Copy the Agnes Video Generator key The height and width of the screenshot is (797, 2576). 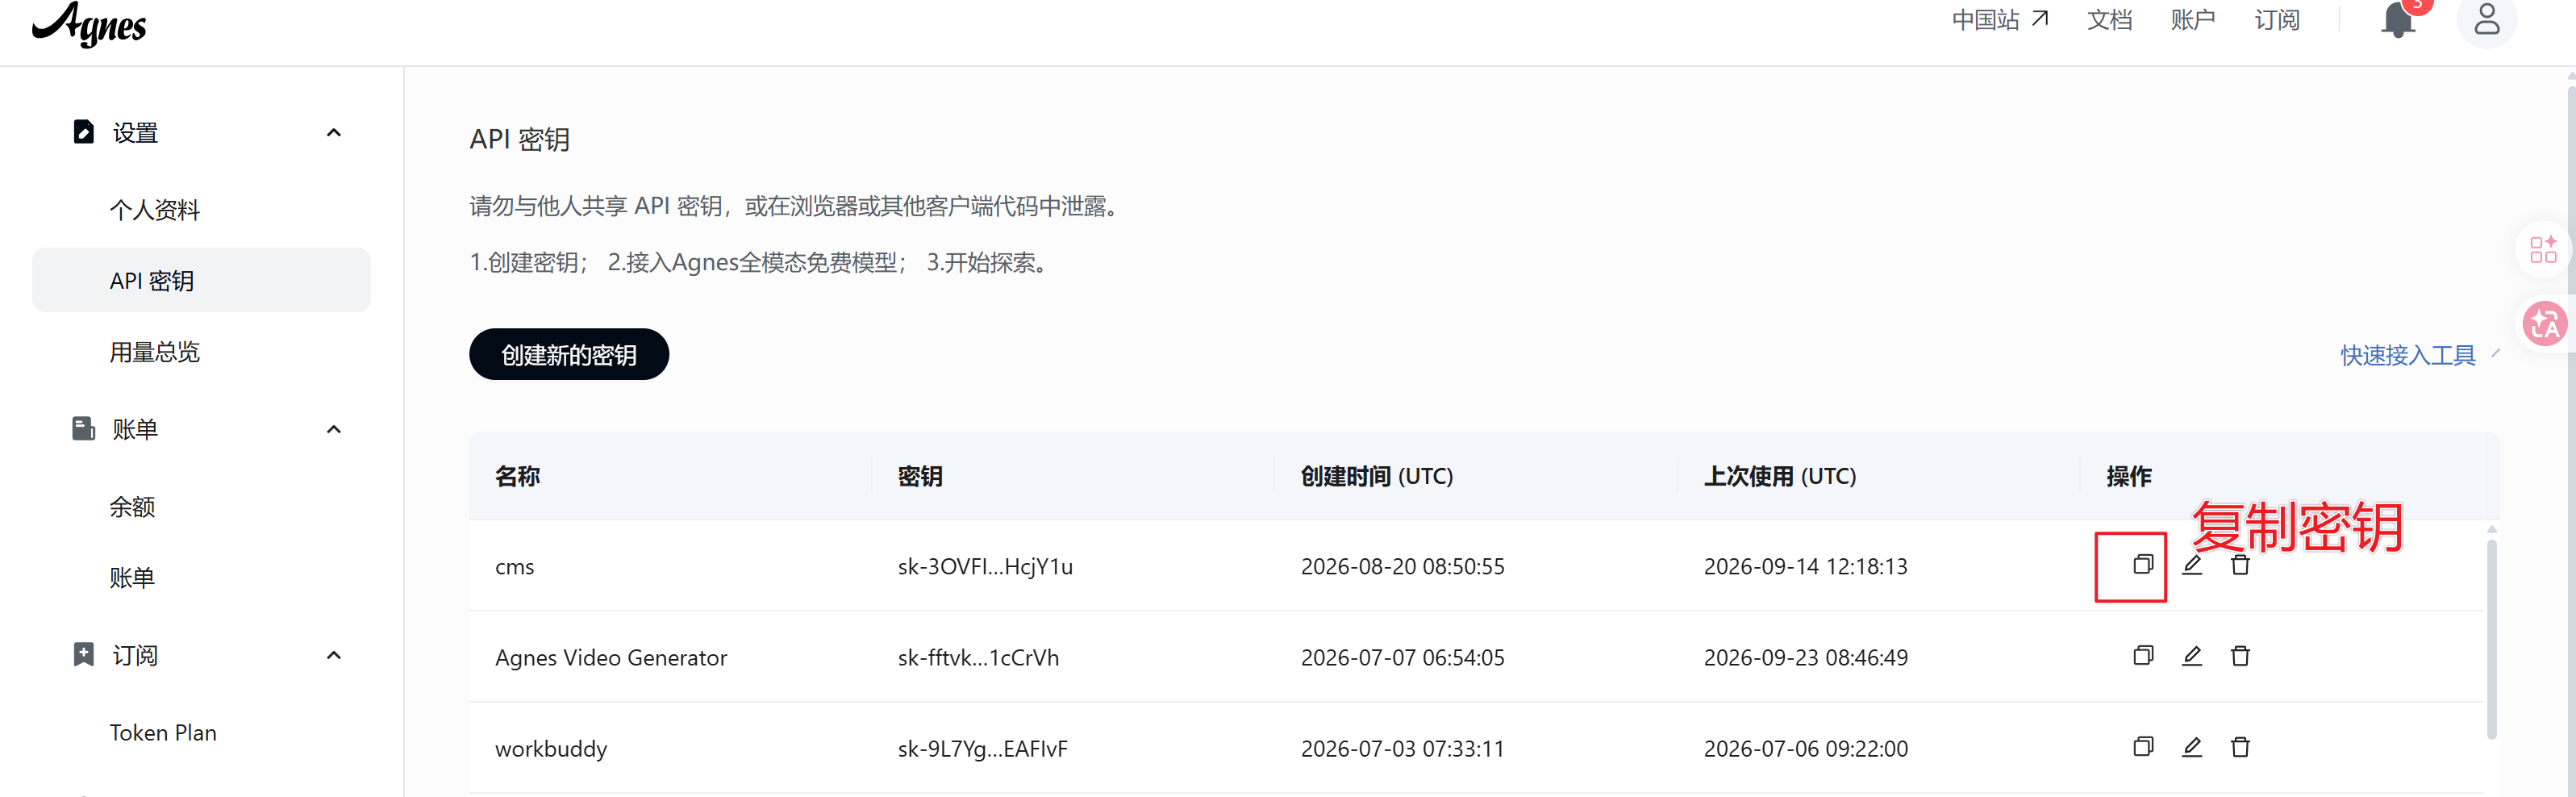(2142, 656)
